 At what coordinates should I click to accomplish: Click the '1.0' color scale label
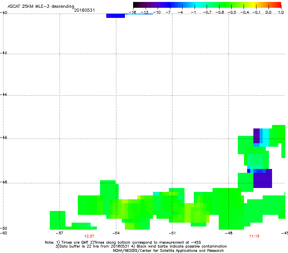point(281,12)
